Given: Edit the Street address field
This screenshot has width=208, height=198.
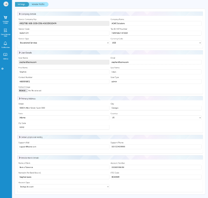Looking at the screenshot, I should (64, 108).
